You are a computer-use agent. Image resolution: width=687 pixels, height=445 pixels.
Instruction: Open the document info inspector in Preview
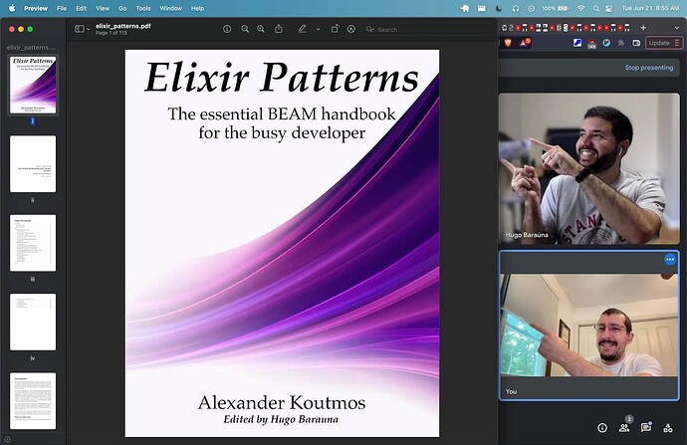pos(227,29)
